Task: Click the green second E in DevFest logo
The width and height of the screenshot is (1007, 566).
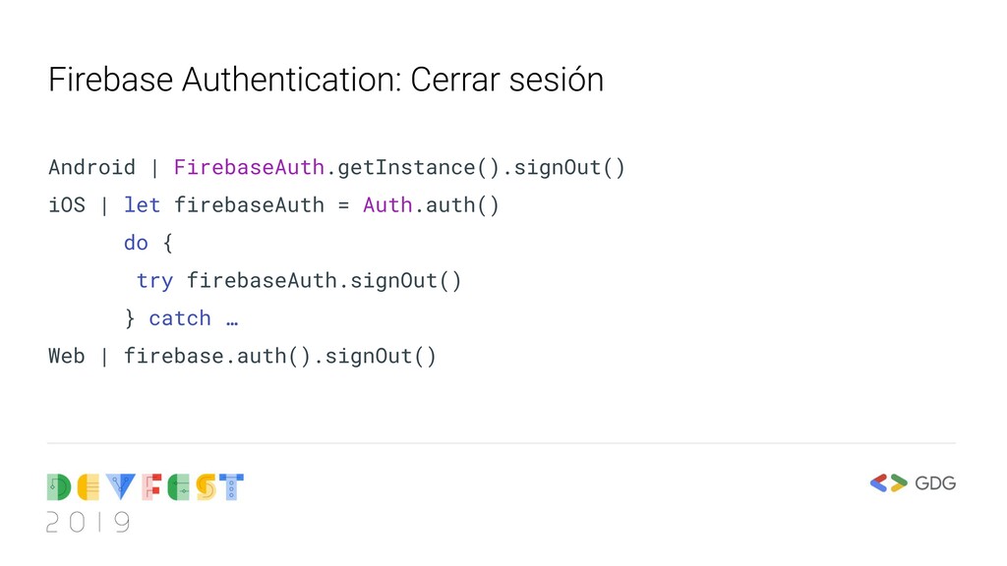Action: pos(176,487)
